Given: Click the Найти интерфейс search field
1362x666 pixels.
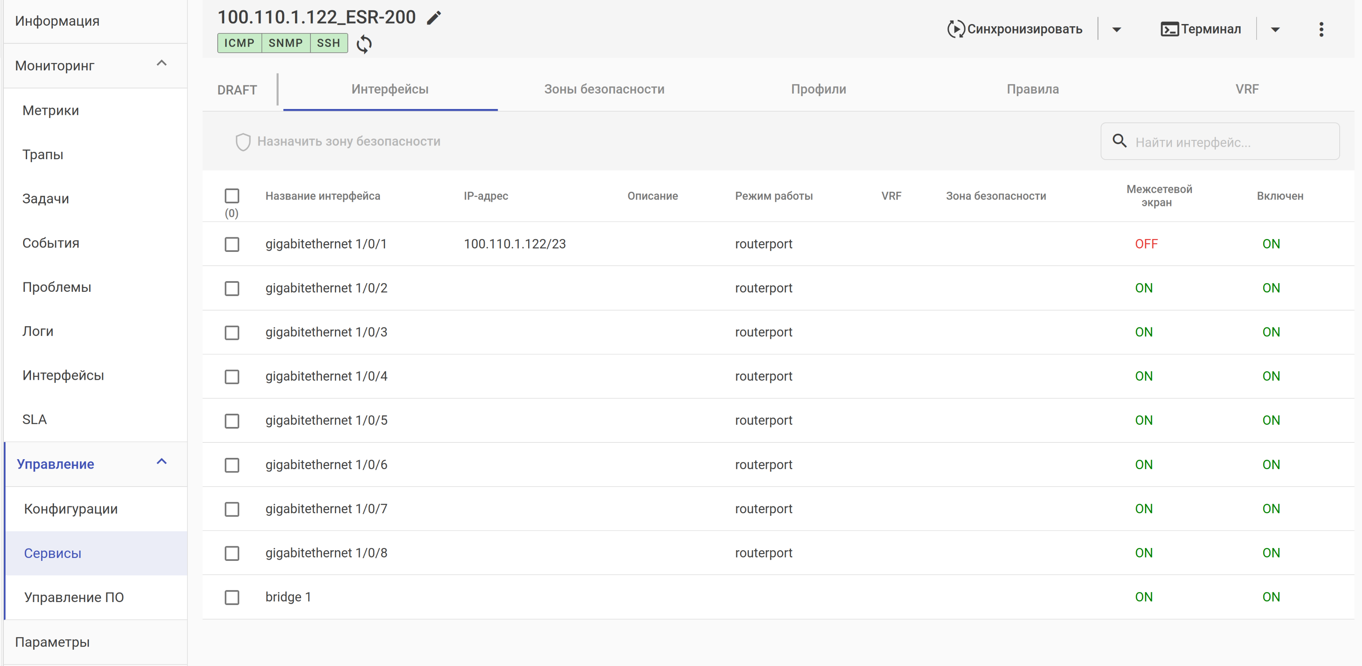Looking at the screenshot, I should [x=1232, y=142].
